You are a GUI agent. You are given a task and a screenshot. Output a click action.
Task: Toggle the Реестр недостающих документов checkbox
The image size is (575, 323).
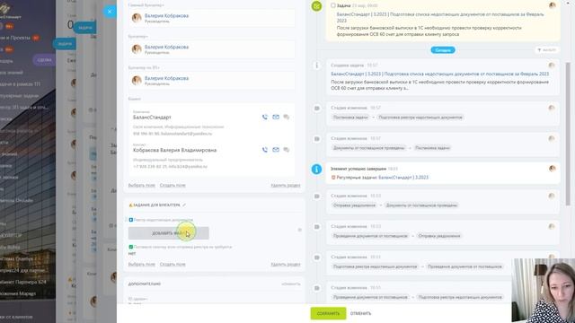point(131,220)
